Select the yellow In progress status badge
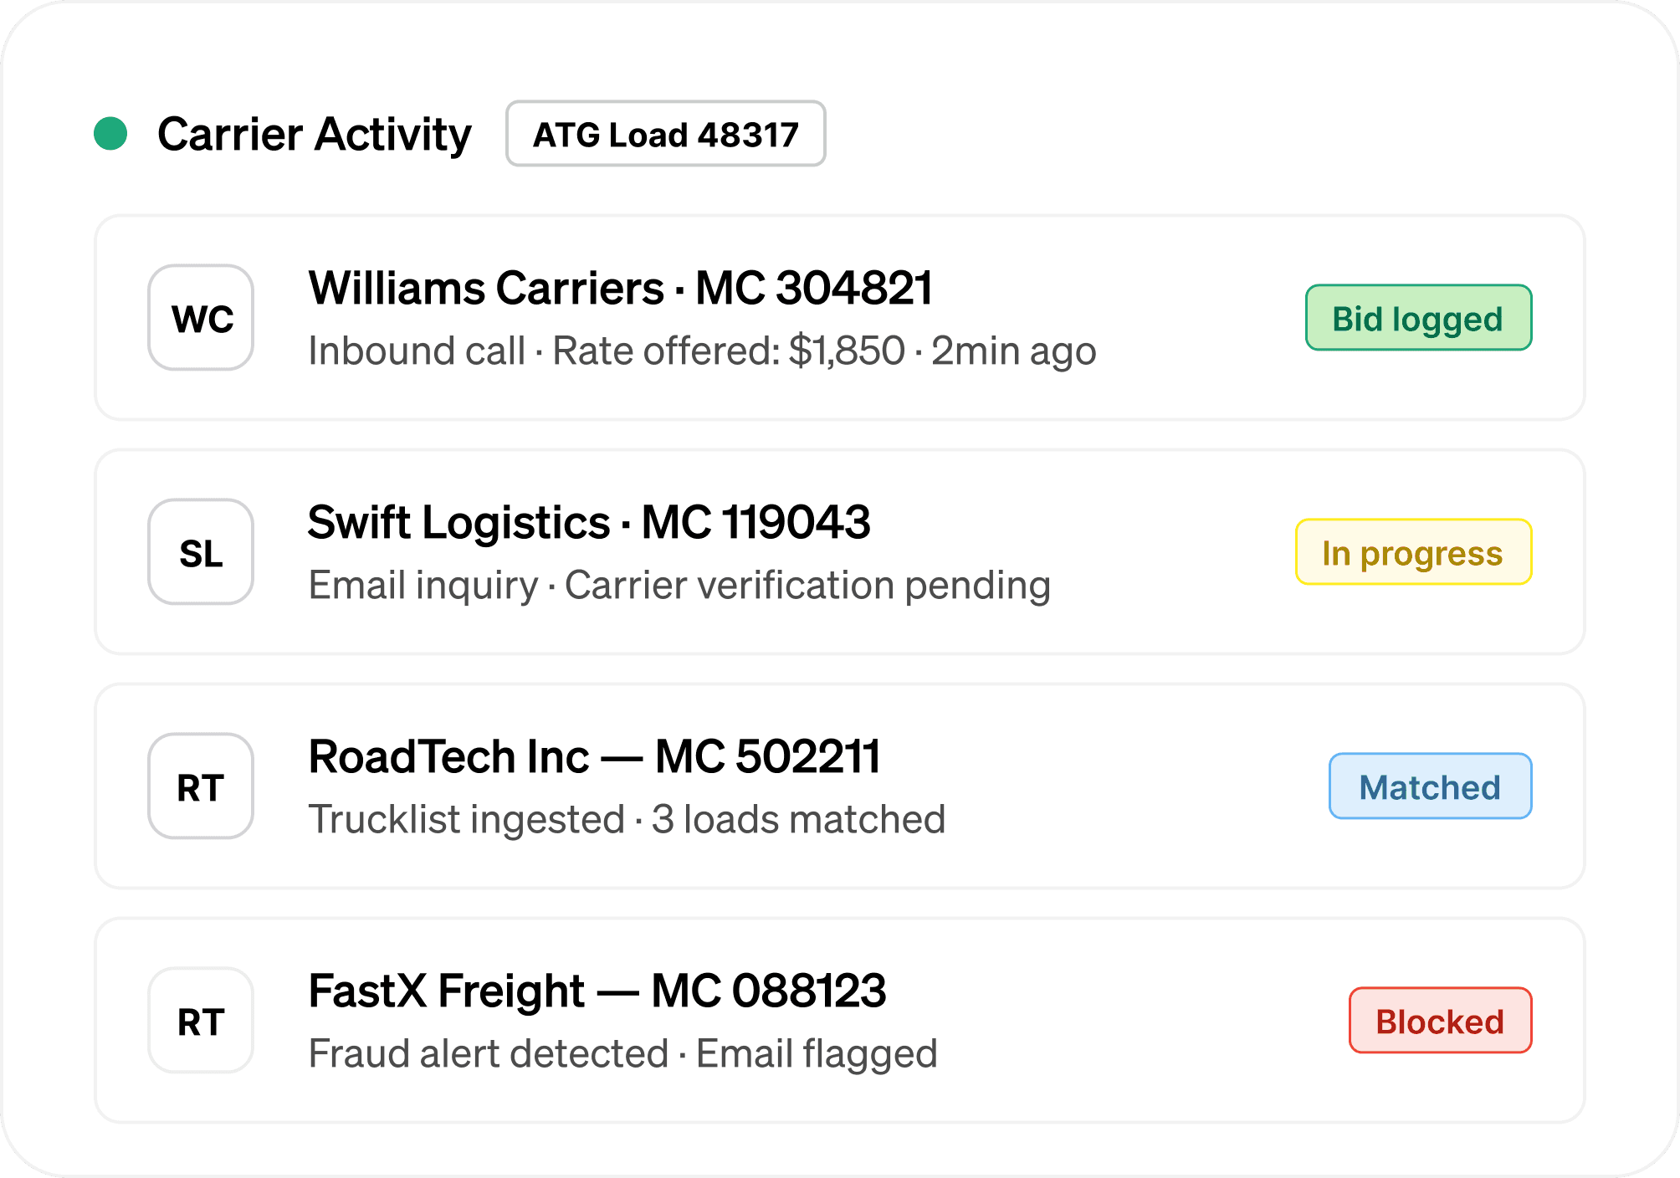This screenshot has width=1680, height=1178. [1413, 552]
